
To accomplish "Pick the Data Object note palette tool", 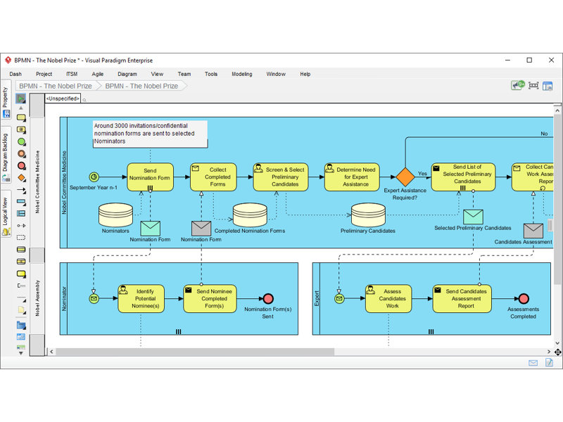I will pos(21,309).
